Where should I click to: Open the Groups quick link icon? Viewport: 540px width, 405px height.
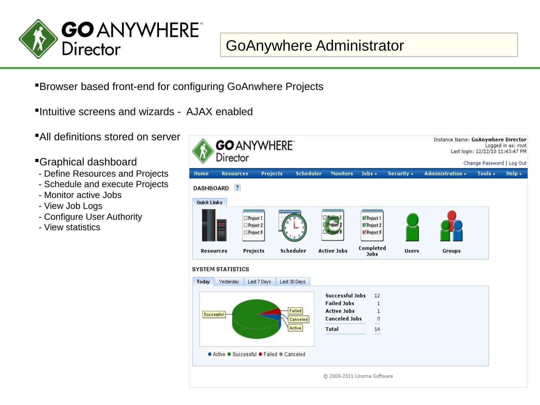coord(451,226)
